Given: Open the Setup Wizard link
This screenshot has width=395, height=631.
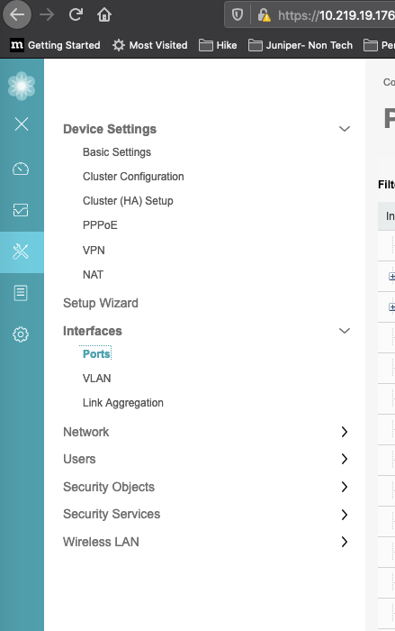Looking at the screenshot, I should pyautogui.click(x=101, y=303).
